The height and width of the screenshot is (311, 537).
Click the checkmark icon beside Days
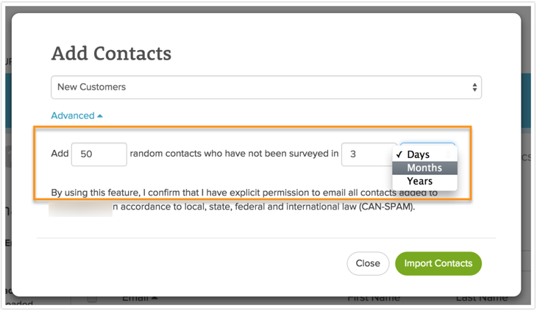[x=399, y=154]
